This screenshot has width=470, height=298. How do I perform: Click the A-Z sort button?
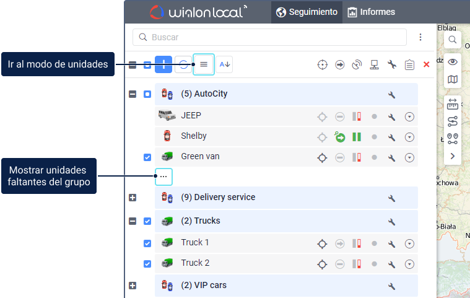224,64
